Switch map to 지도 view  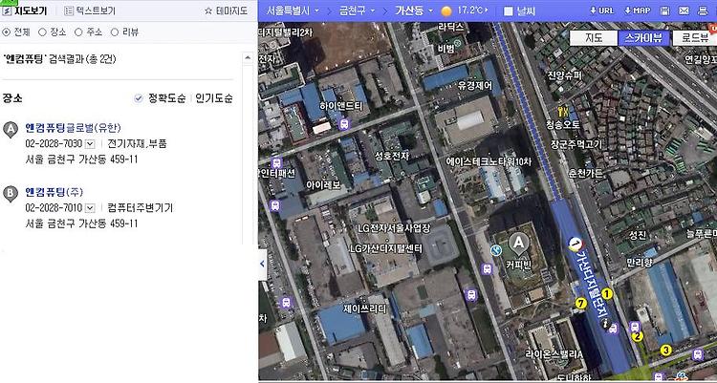(593, 38)
